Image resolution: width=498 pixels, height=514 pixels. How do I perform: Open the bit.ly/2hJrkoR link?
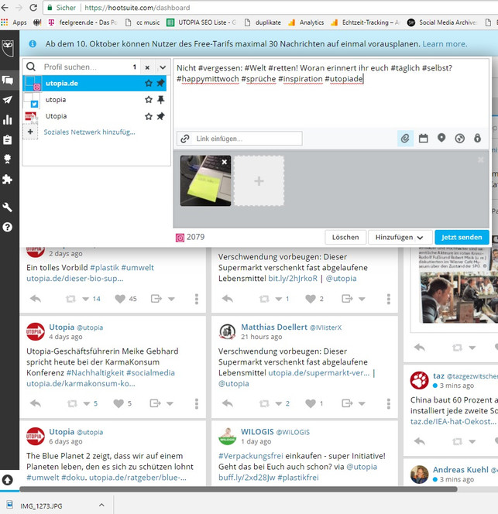click(x=293, y=279)
